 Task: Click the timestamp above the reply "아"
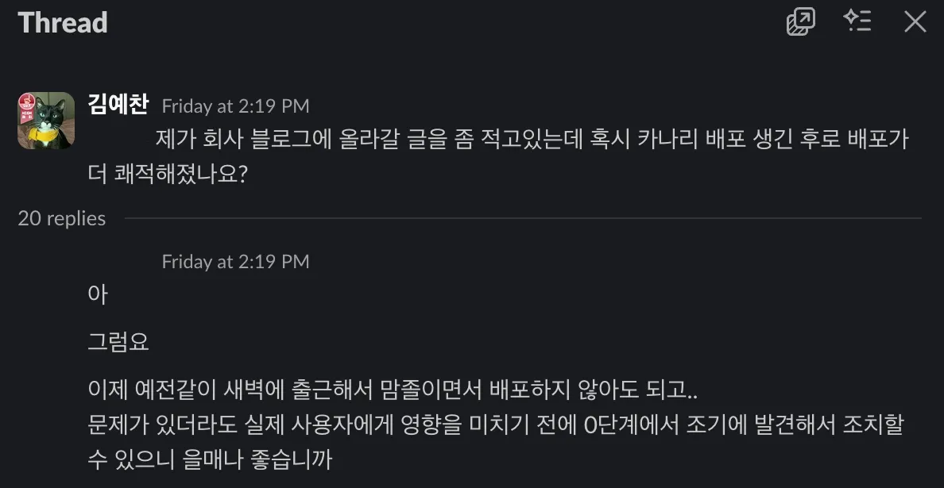(x=235, y=261)
